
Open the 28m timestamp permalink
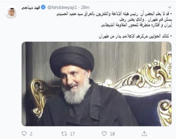pos(85,8)
